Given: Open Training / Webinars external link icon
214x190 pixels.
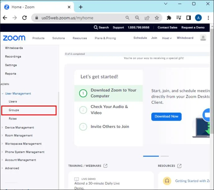Looking at the screenshot, I should tap(105, 166).
